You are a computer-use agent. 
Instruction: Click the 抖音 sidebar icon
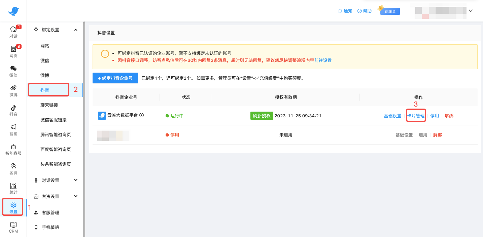(13, 110)
